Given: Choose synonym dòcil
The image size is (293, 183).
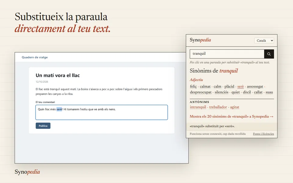Looking at the screenshot, I should tap(247, 92).
